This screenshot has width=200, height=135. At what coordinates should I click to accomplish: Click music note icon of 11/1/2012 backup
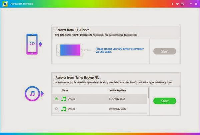point(64,99)
